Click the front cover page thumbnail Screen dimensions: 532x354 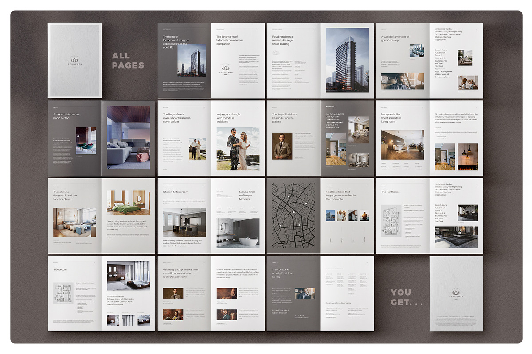pyautogui.click(x=75, y=61)
